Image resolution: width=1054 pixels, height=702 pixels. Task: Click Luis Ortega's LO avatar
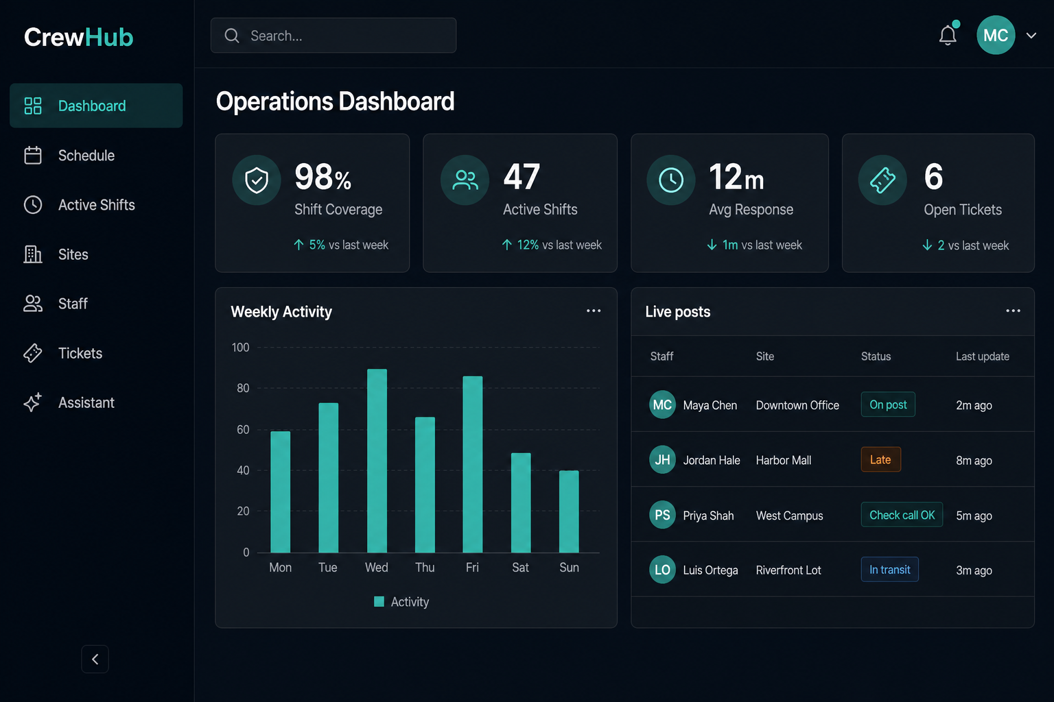click(662, 570)
